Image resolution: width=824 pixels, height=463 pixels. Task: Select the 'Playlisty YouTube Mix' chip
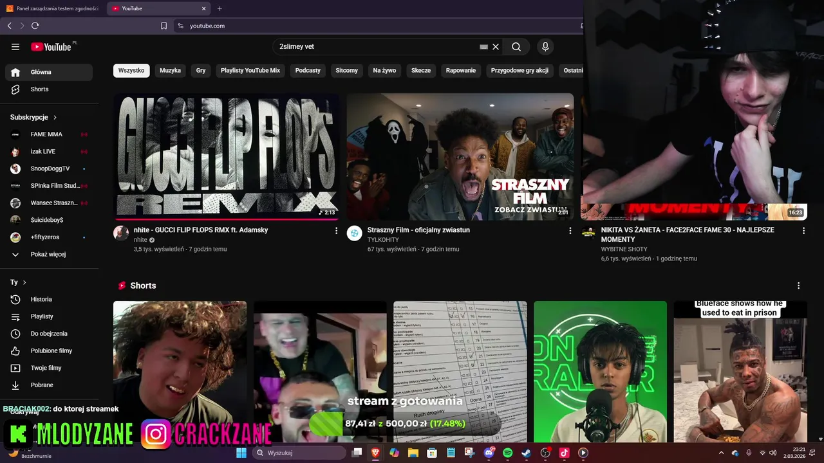pyautogui.click(x=250, y=70)
